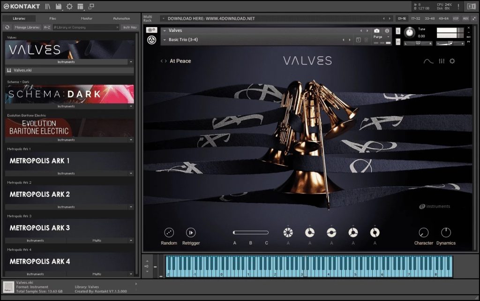
Task: Open the envelope curve icon in the Valves panel
Action: [428, 61]
